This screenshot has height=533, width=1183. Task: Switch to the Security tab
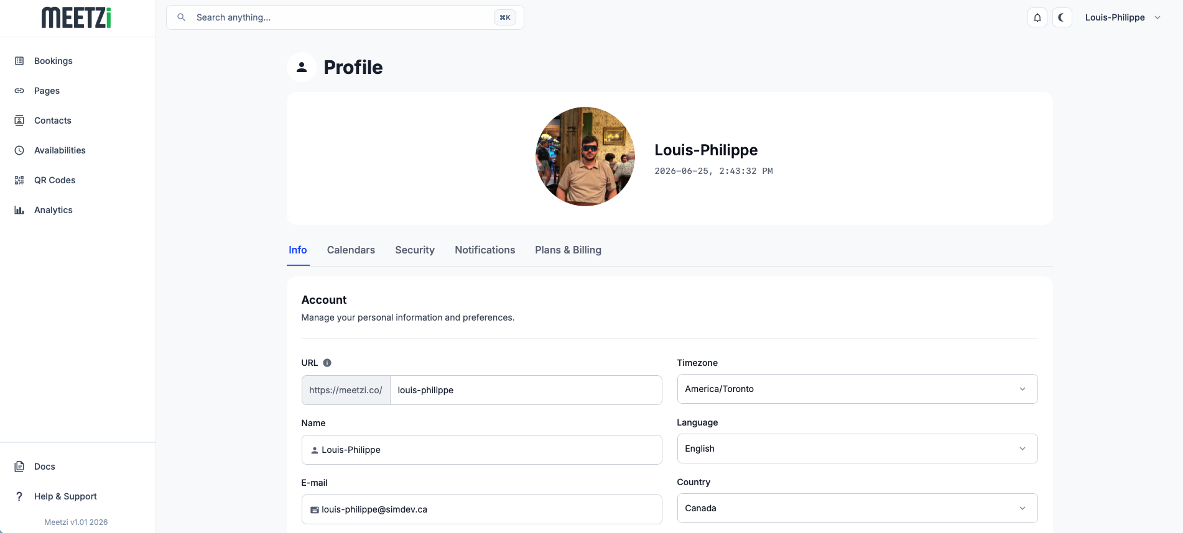[415, 250]
